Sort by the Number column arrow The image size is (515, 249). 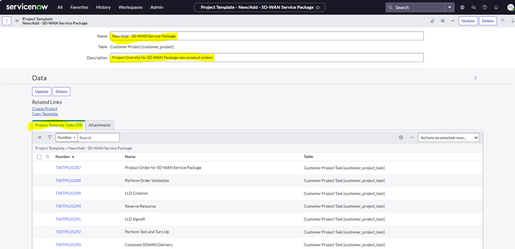click(x=73, y=157)
